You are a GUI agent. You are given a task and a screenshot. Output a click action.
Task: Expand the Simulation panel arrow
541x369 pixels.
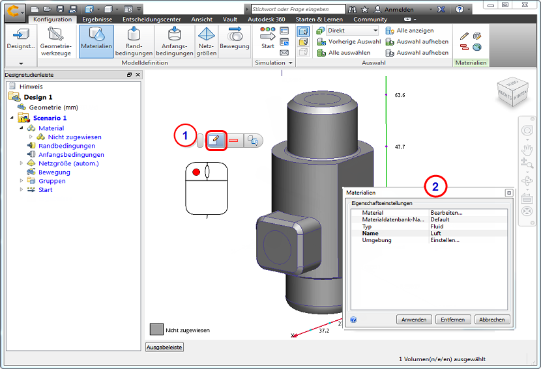[x=291, y=62]
